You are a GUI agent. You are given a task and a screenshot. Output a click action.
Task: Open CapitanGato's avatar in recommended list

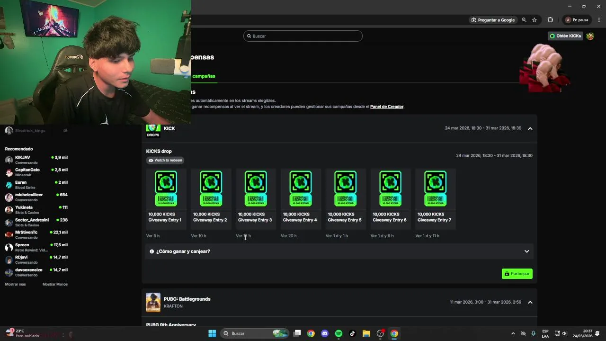(x=9, y=172)
